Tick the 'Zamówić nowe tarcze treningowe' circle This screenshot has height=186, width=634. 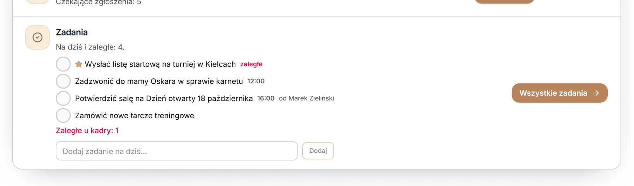click(x=63, y=115)
